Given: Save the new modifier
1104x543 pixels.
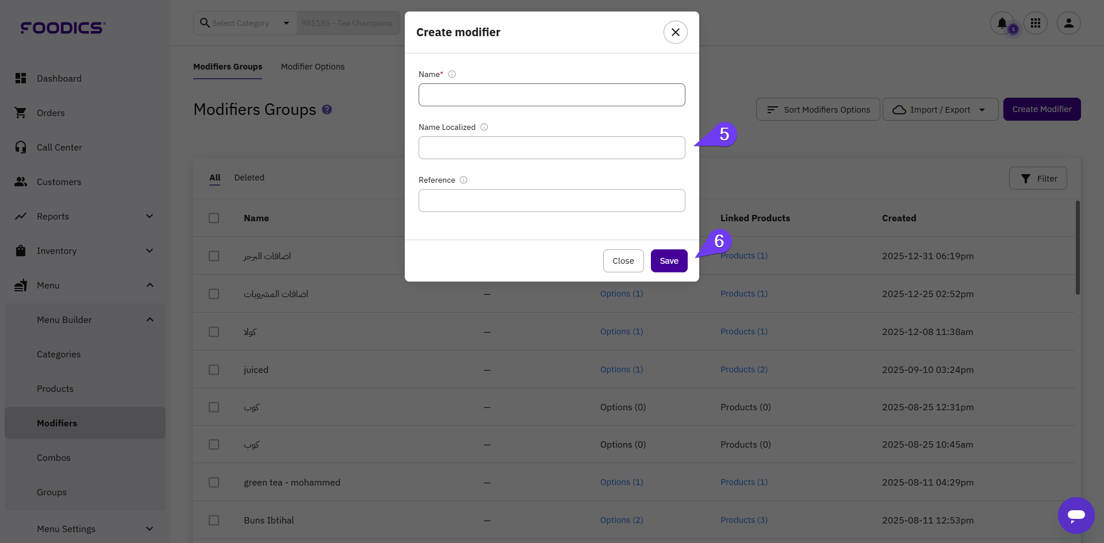Looking at the screenshot, I should pyautogui.click(x=669, y=261).
